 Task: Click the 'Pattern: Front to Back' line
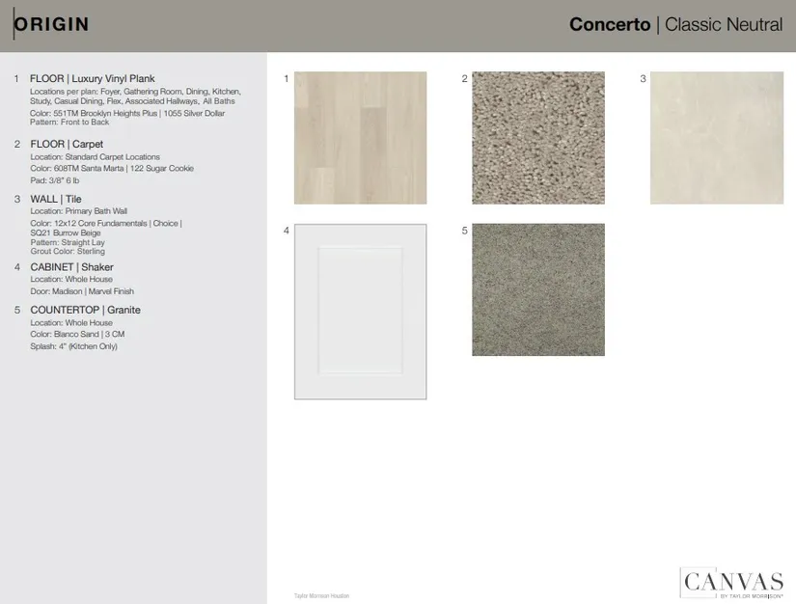69,122
